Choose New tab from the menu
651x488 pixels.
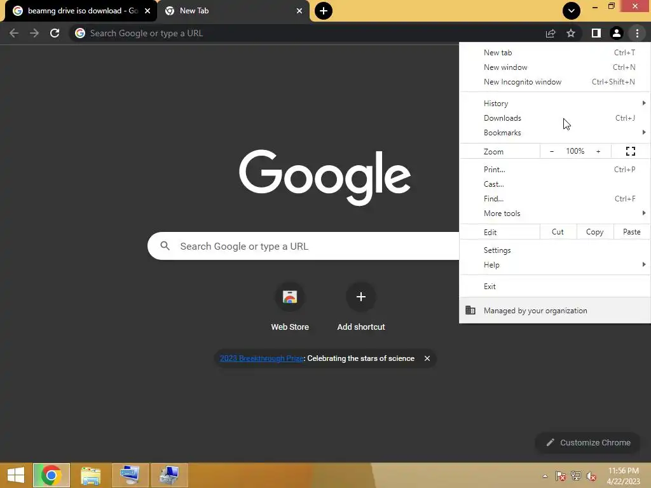point(554,53)
